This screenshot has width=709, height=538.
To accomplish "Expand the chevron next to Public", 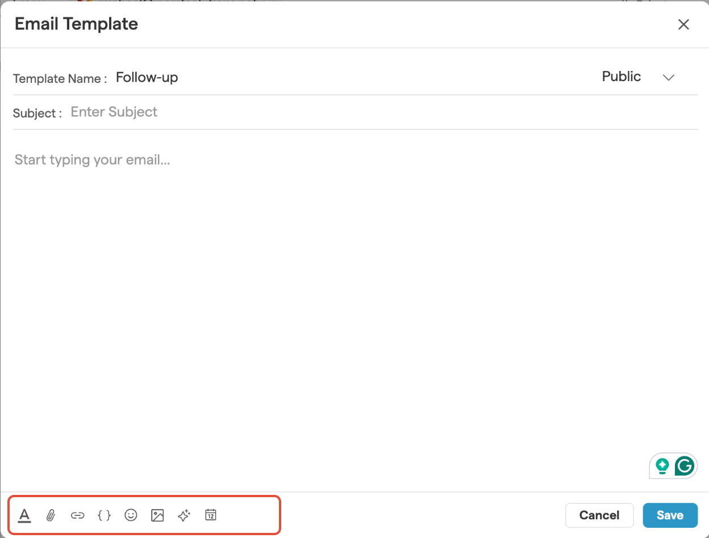I will (x=669, y=78).
